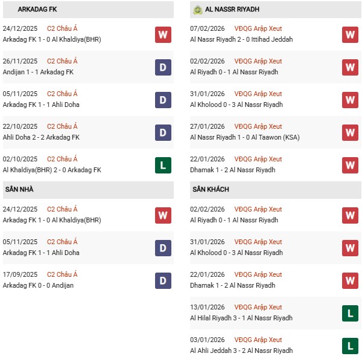Screen dimensions: 362x359
Task: Click the D badge for Ahli Doha 2-2 Arkadag FK
Action: (x=163, y=132)
